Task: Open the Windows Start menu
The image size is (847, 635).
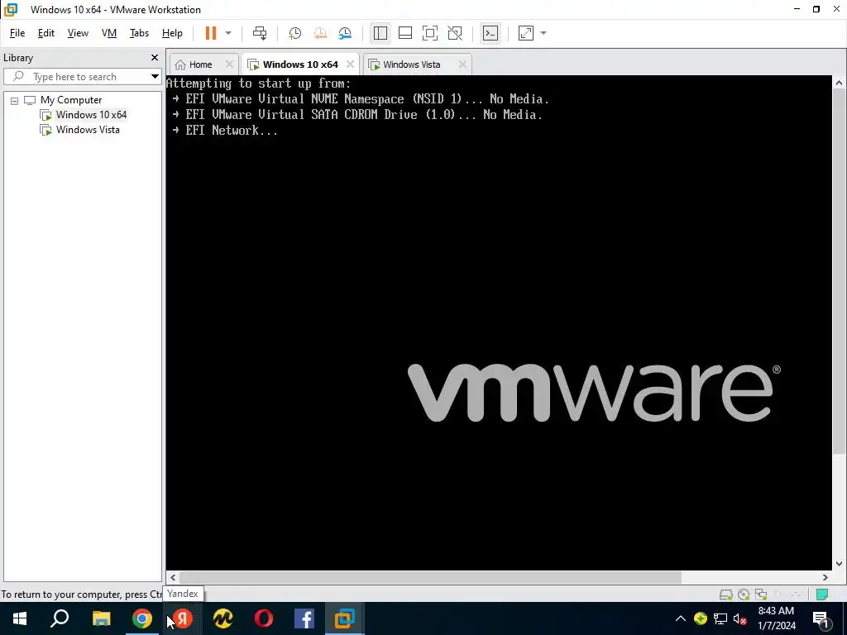Action: pyautogui.click(x=20, y=618)
